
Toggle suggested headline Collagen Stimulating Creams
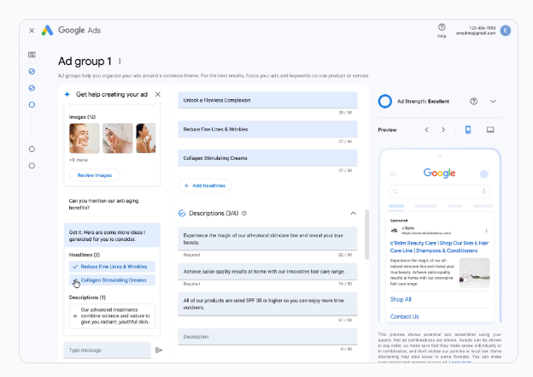[x=112, y=280]
